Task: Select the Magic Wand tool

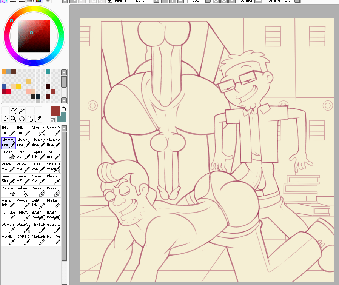Action: [22, 110]
